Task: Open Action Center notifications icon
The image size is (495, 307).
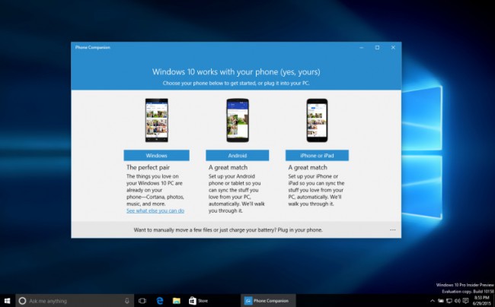Action: [x=465, y=301]
